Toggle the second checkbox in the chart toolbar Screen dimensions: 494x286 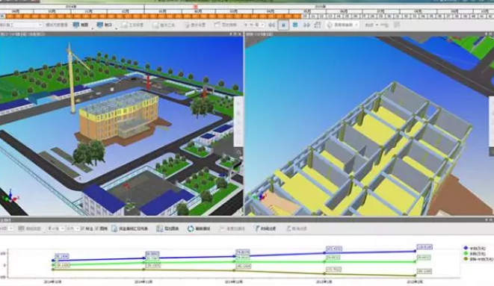coord(96,229)
